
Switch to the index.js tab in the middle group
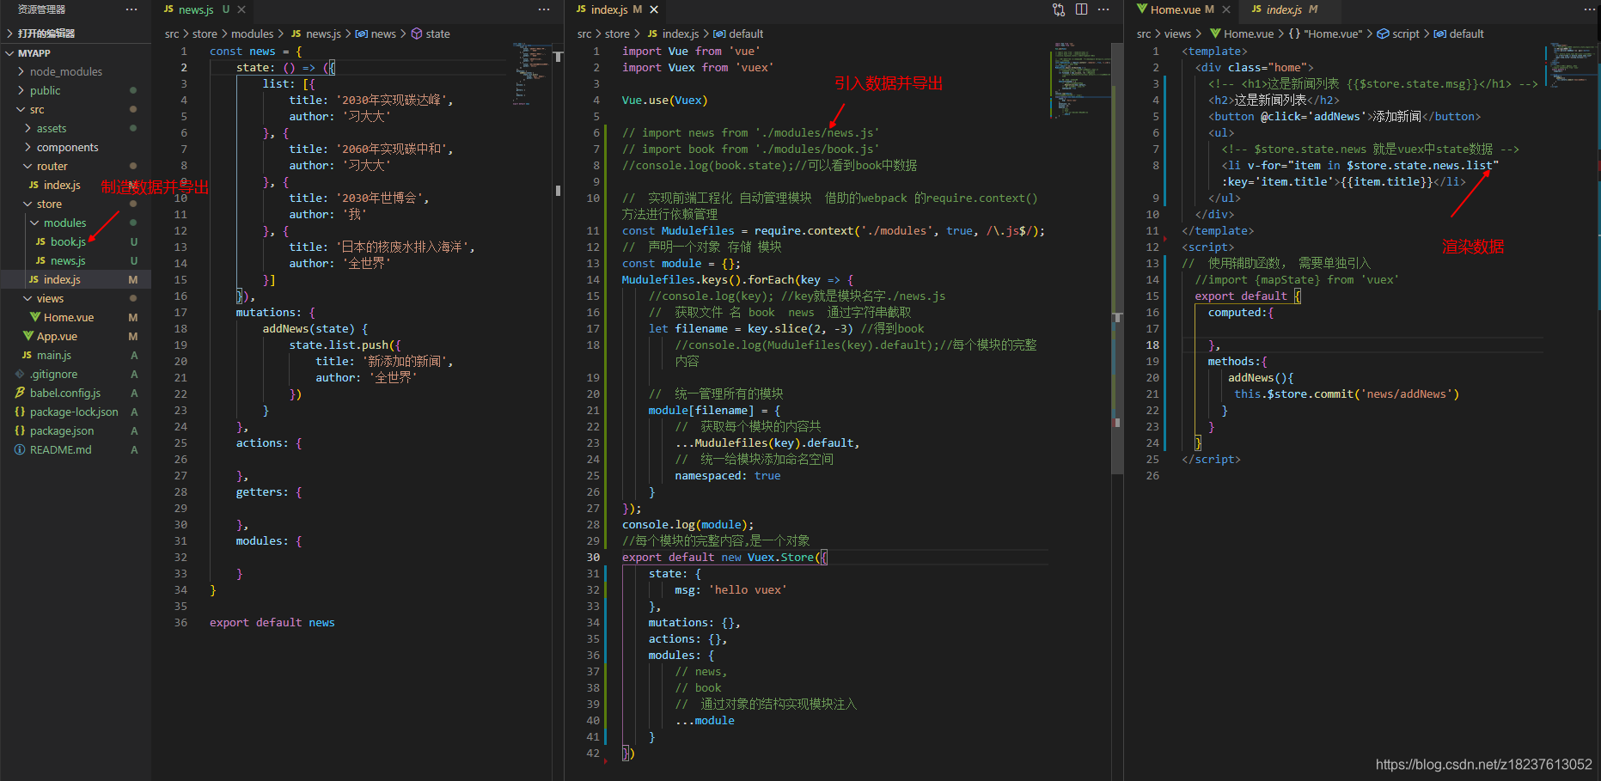click(x=609, y=9)
